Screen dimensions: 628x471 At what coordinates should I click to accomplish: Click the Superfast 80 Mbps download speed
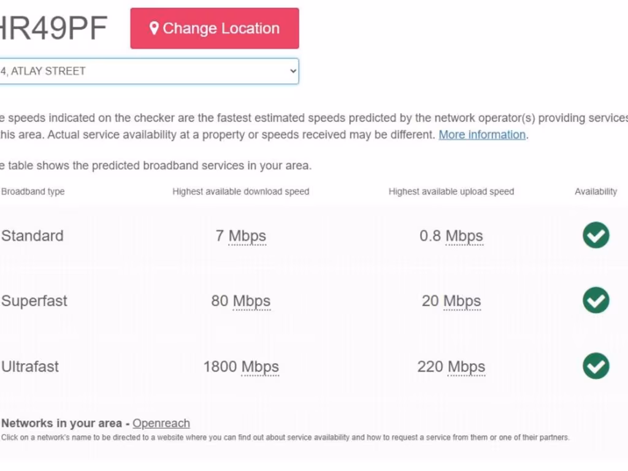point(241,301)
